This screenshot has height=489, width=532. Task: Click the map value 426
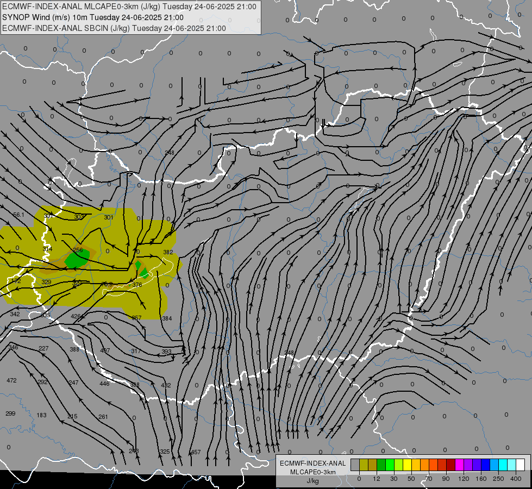76,316
